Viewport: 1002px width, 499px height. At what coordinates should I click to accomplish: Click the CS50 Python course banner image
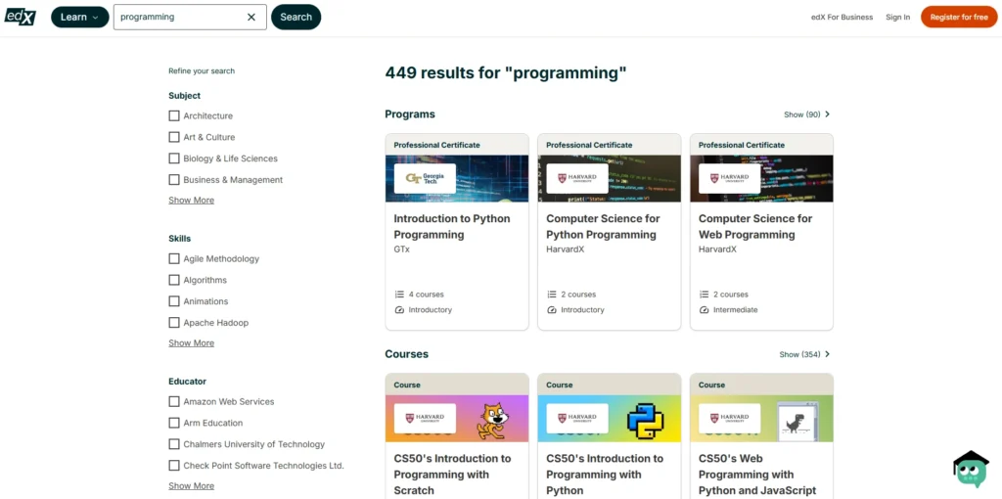(x=609, y=419)
